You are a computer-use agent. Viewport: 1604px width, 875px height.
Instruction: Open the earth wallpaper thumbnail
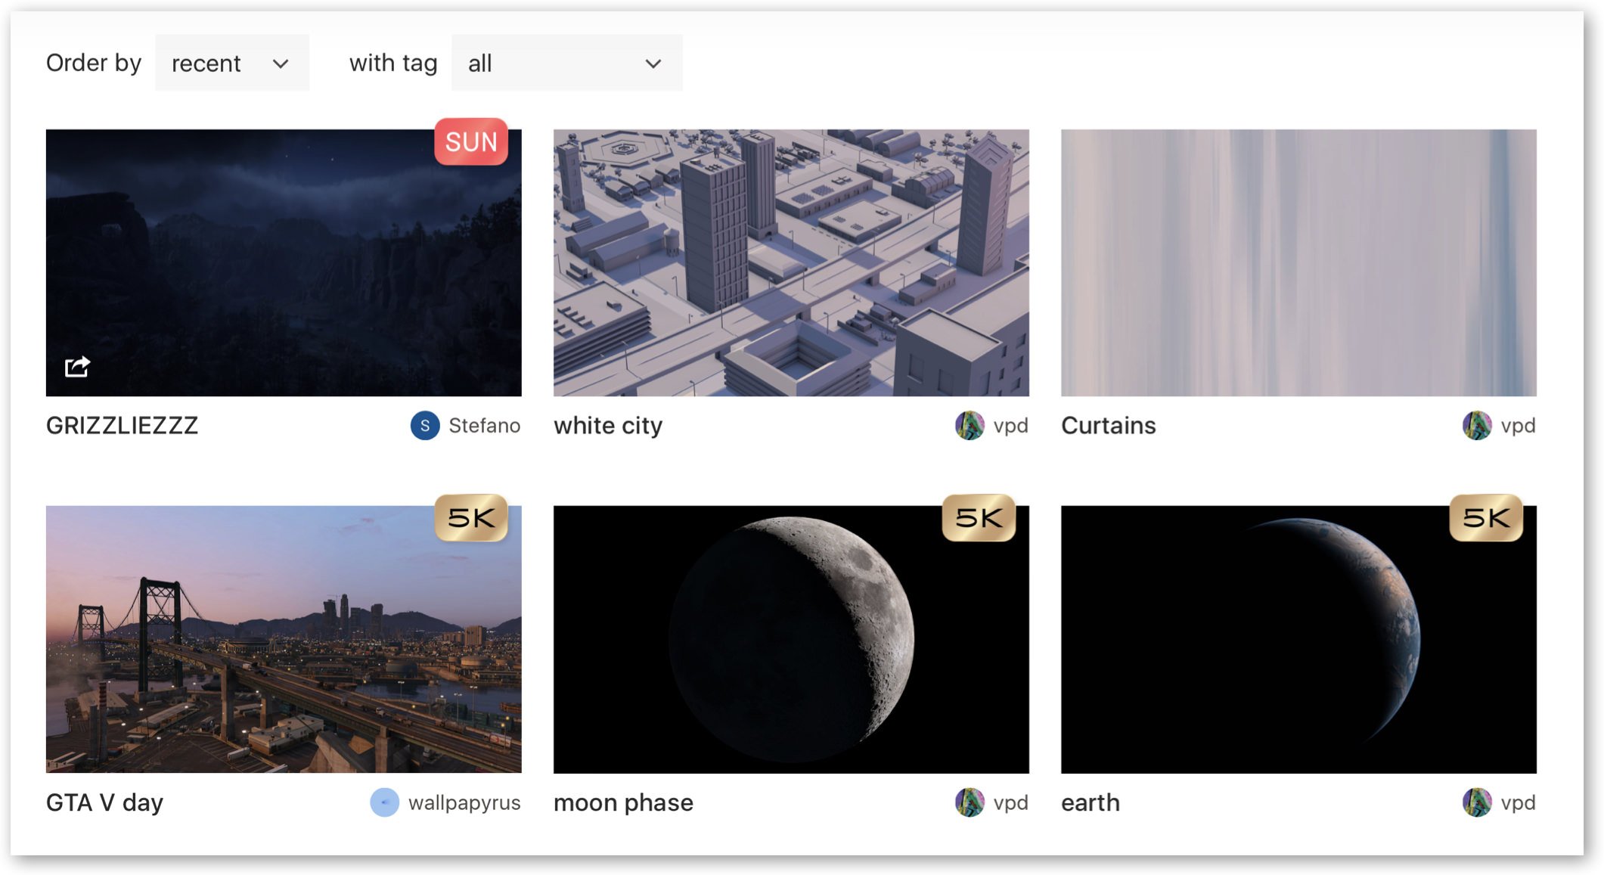pos(1298,639)
